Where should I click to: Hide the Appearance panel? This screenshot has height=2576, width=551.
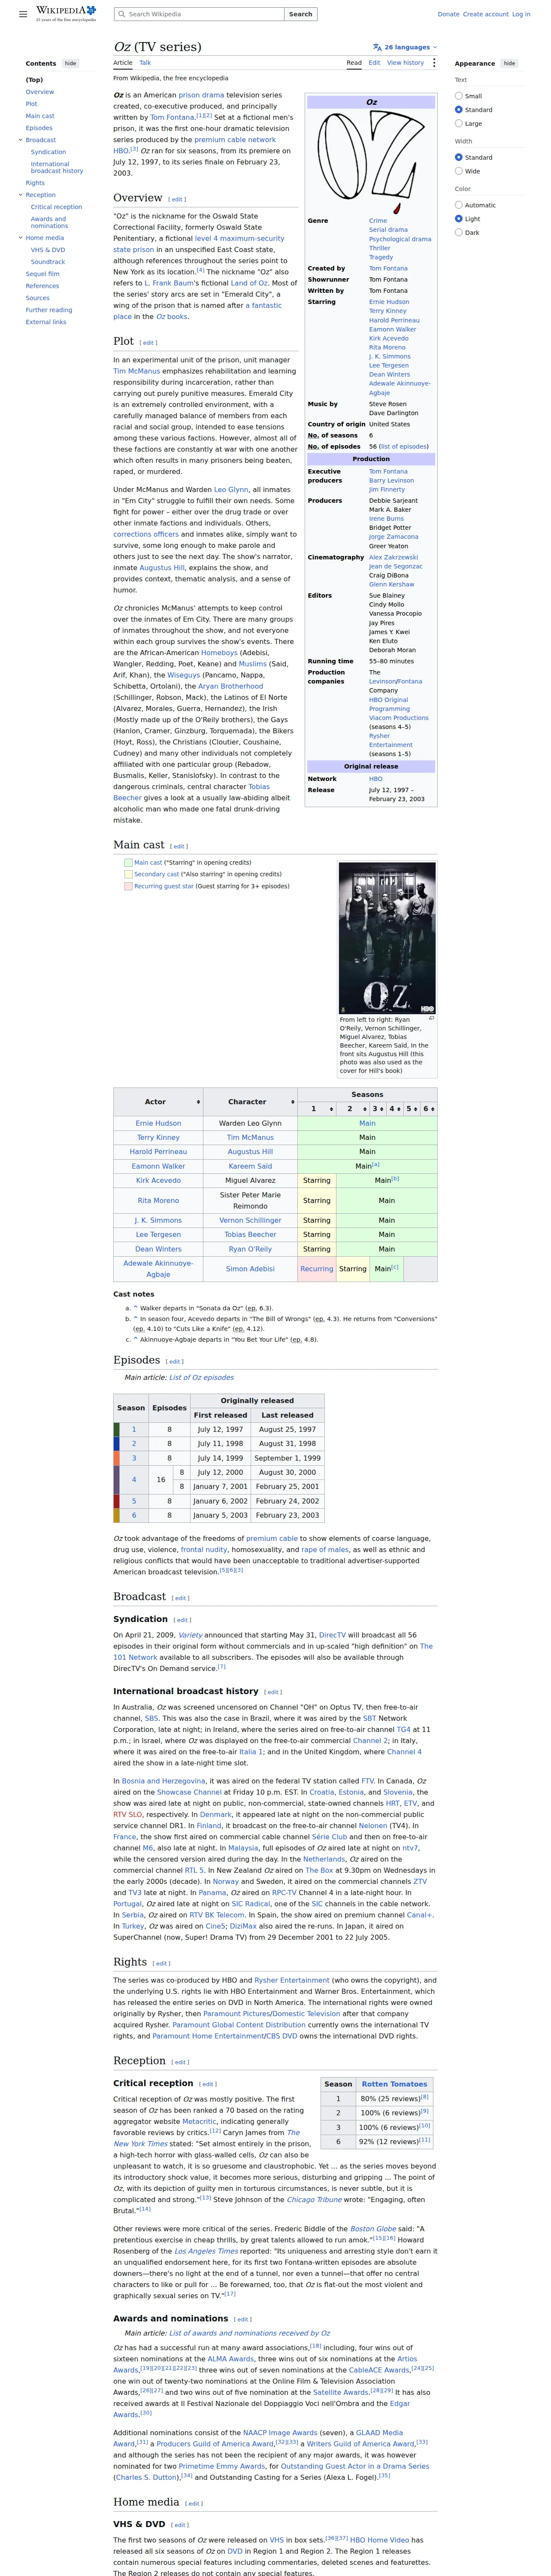tap(509, 63)
